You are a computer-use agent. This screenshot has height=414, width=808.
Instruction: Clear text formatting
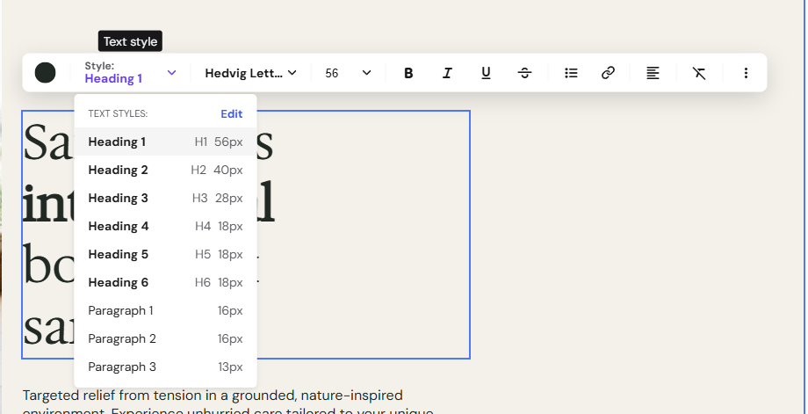pyautogui.click(x=699, y=73)
